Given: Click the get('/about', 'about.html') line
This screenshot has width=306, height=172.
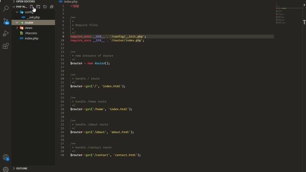Looking at the screenshot, I should click(x=102, y=132).
